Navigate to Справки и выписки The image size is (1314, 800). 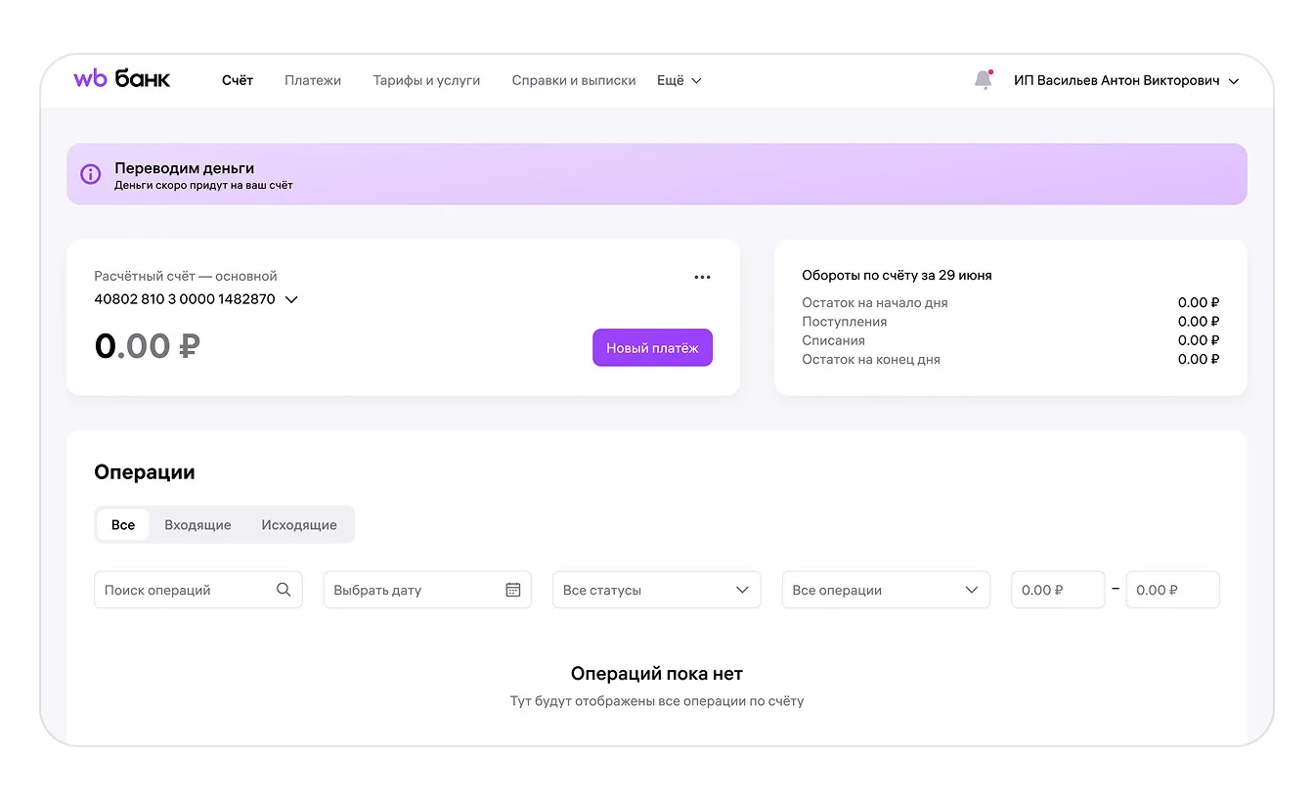coord(574,80)
